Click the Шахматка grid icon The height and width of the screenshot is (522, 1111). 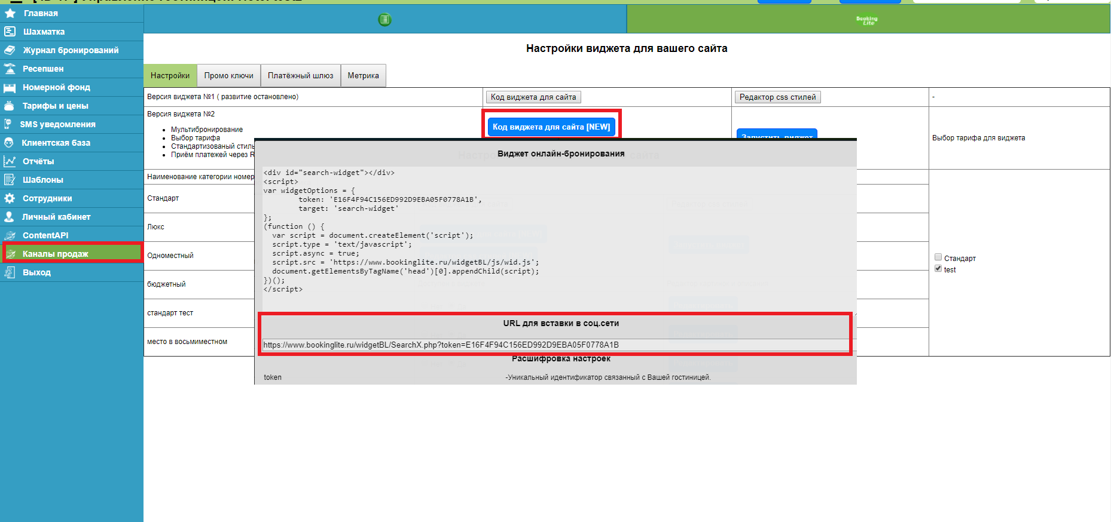click(x=10, y=31)
